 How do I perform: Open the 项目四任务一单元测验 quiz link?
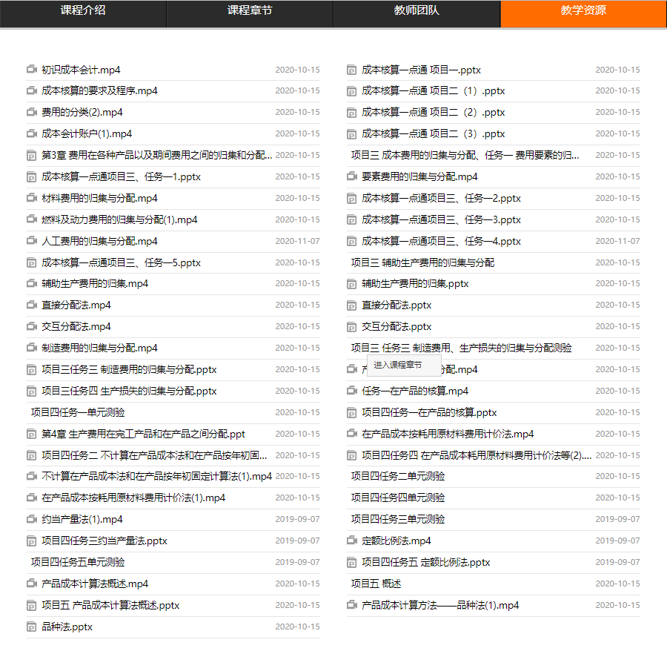tap(78, 412)
